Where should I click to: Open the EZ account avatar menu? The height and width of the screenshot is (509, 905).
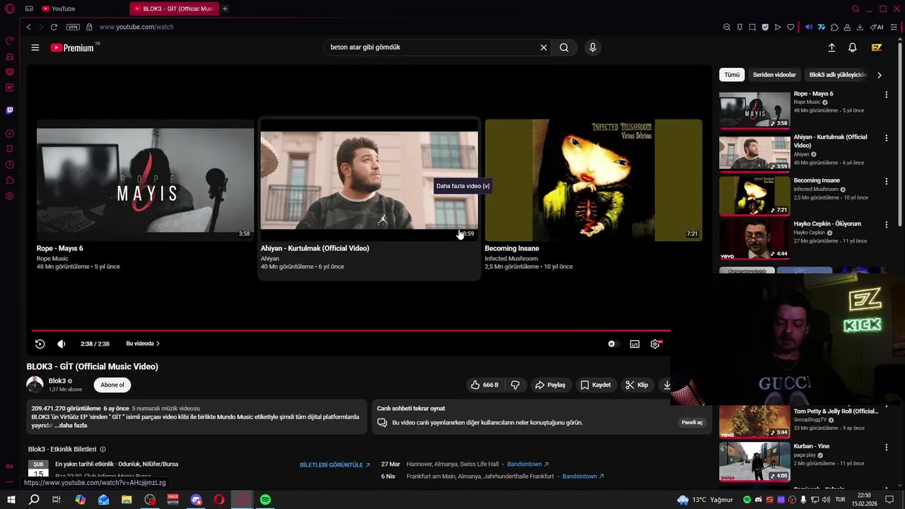click(877, 47)
